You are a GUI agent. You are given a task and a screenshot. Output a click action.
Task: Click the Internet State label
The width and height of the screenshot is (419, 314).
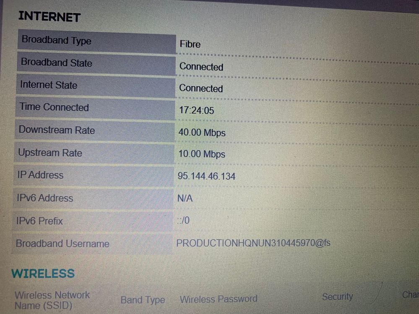49,85
